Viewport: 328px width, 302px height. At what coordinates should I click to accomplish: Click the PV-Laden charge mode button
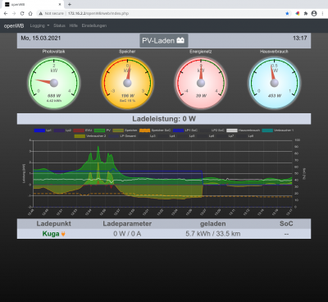click(164, 40)
